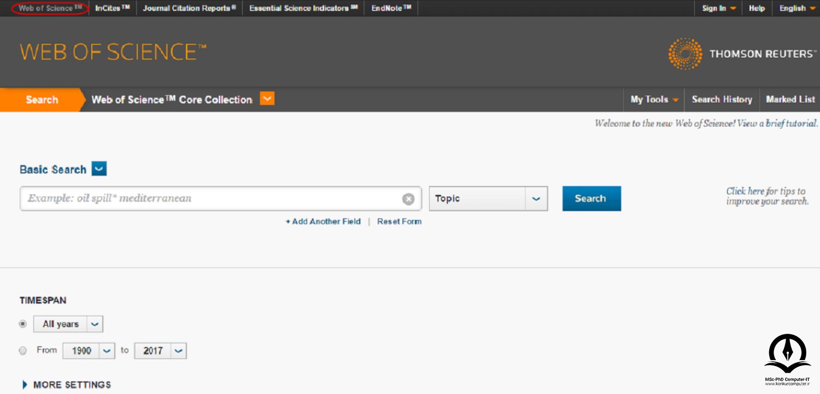The image size is (820, 394).
Task: Open EndNote from the top bar
Action: point(391,8)
